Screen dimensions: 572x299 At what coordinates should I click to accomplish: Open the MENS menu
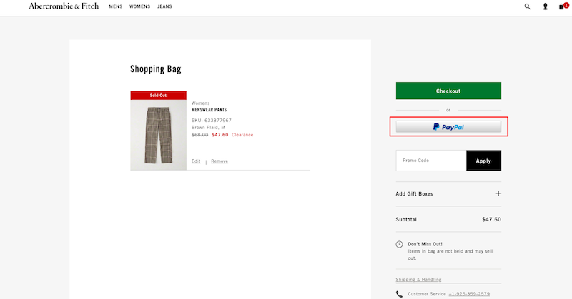(x=115, y=6)
